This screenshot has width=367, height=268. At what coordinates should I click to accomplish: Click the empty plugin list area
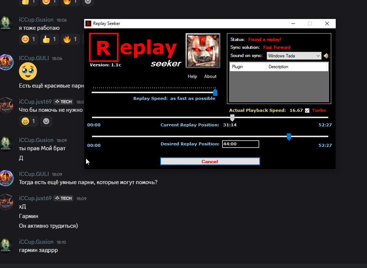[x=279, y=86]
